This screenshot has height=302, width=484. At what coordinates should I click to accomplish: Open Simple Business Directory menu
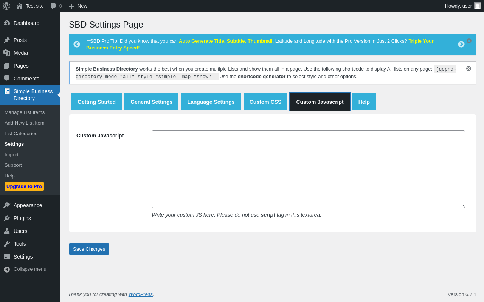click(30, 95)
